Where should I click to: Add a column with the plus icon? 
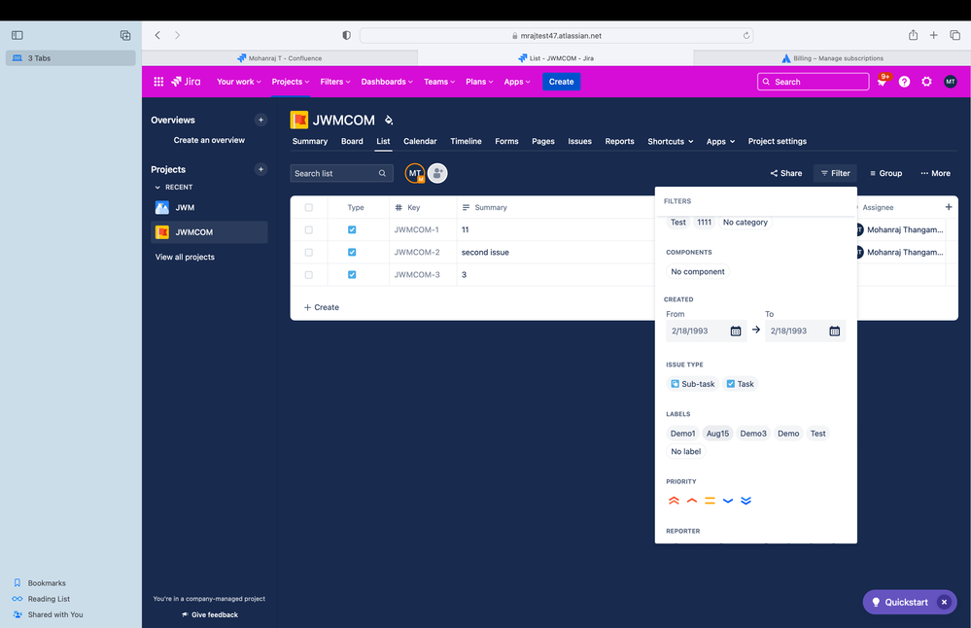[948, 207]
